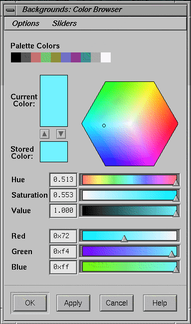Click the up arrow to recall stored color
This screenshot has height=324, width=191.
[44, 134]
